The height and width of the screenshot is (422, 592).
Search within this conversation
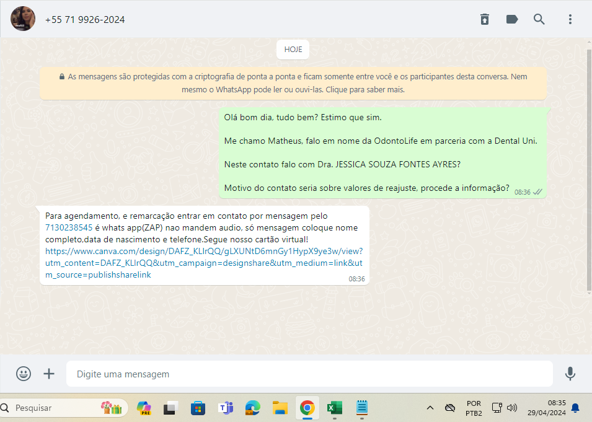click(539, 19)
